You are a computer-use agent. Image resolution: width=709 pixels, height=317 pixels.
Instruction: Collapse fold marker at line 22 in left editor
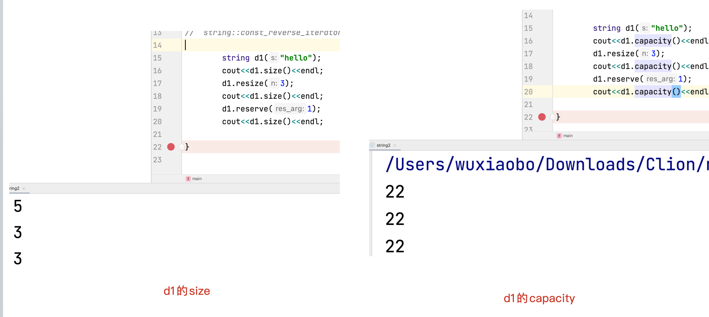pos(182,147)
